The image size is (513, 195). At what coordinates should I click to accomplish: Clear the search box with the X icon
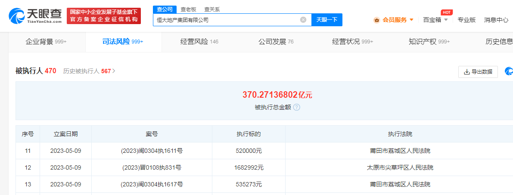[x=303, y=20]
